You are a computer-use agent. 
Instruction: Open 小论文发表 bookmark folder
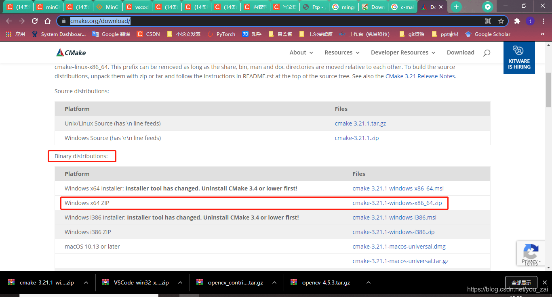[x=183, y=34]
